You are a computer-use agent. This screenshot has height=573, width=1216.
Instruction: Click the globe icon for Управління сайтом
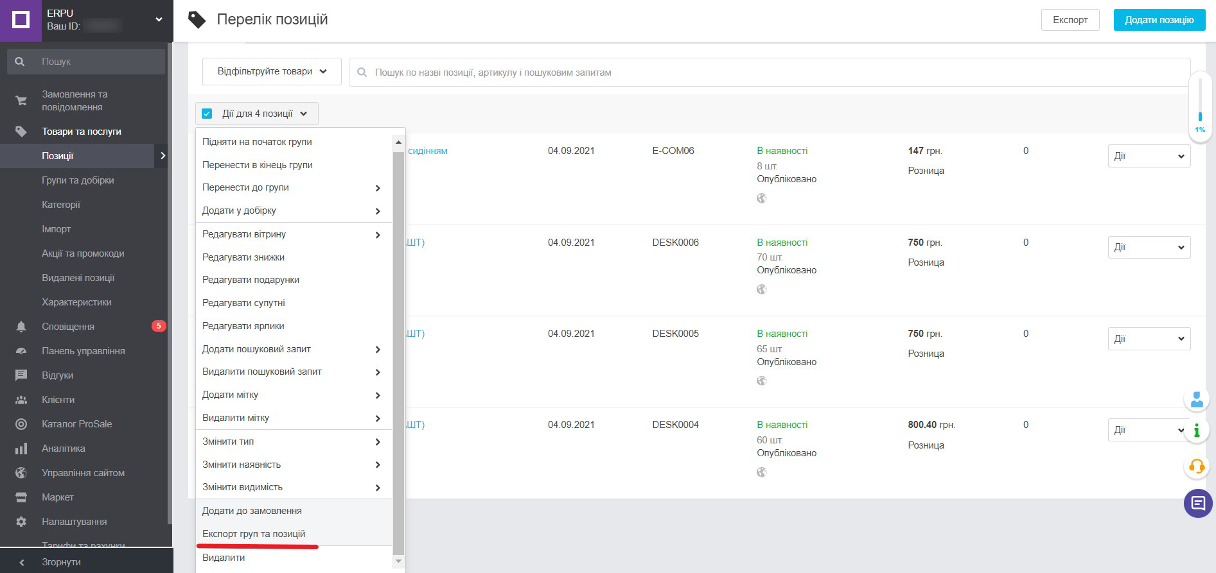click(x=21, y=473)
